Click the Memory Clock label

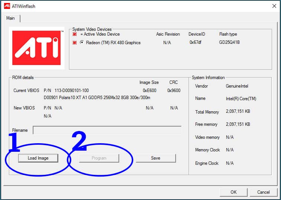[208, 150]
